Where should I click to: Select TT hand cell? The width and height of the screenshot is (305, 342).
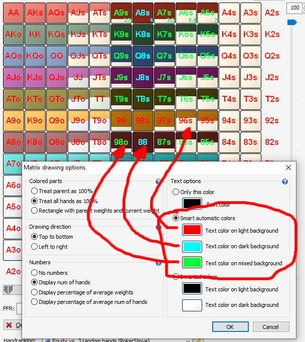click(100, 99)
